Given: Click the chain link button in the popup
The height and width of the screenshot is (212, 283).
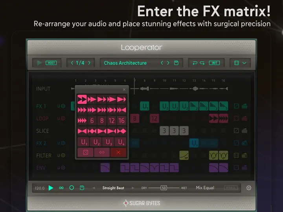Looking at the screenshot, I should (x=102, y=152).
